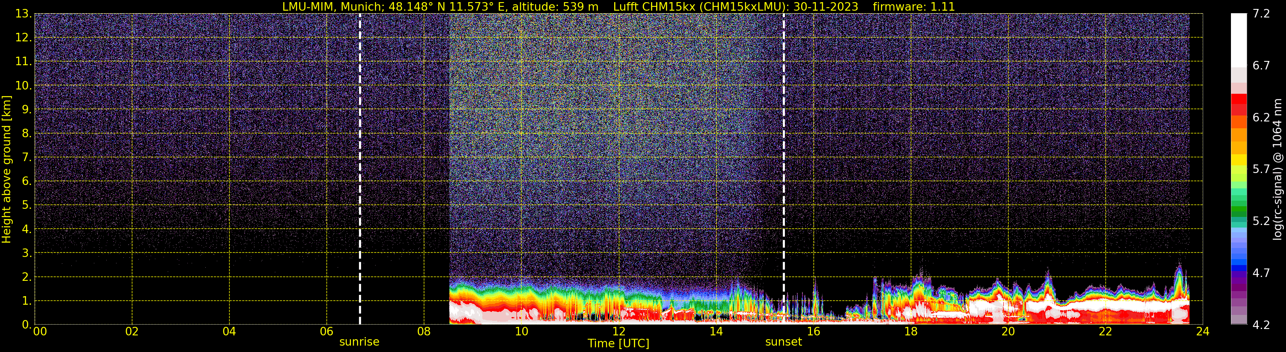This screenshot has width=1286, height=352.
Task: Click the white dashed sunrise marker line
Action: pos(360,168)
